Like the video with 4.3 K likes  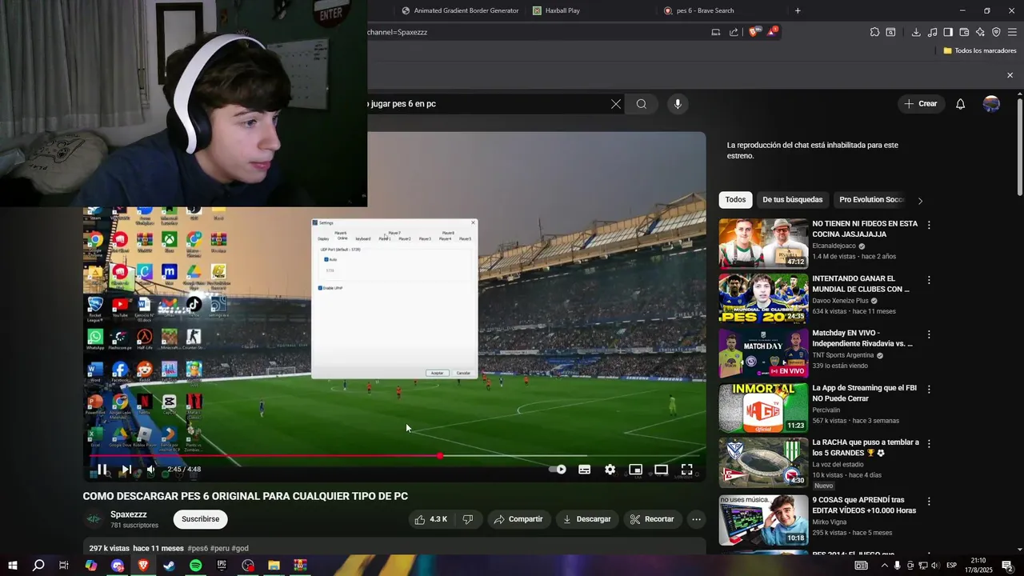(x=430, y=519)
